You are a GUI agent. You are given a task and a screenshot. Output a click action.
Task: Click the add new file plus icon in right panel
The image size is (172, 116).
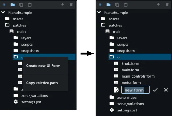(x=100, y=5)
